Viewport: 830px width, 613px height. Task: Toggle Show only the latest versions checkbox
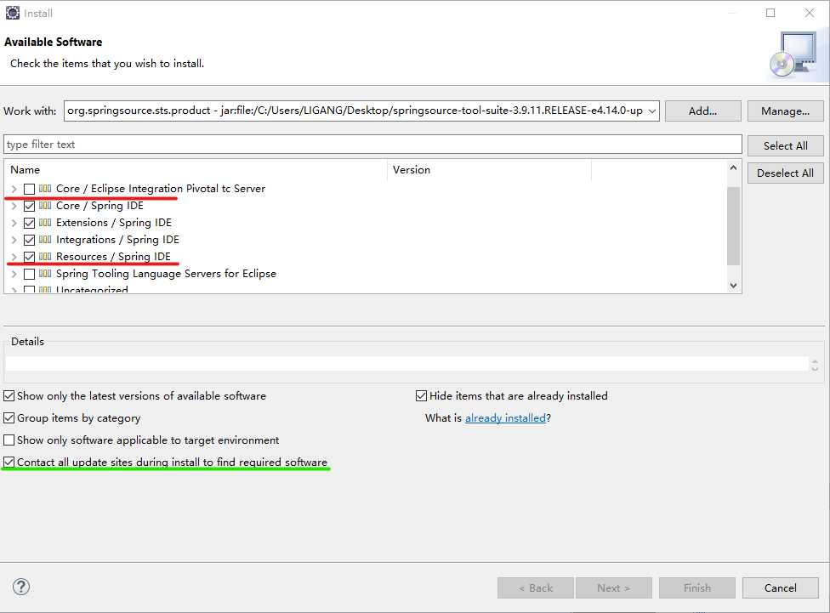tap(9, 396)
